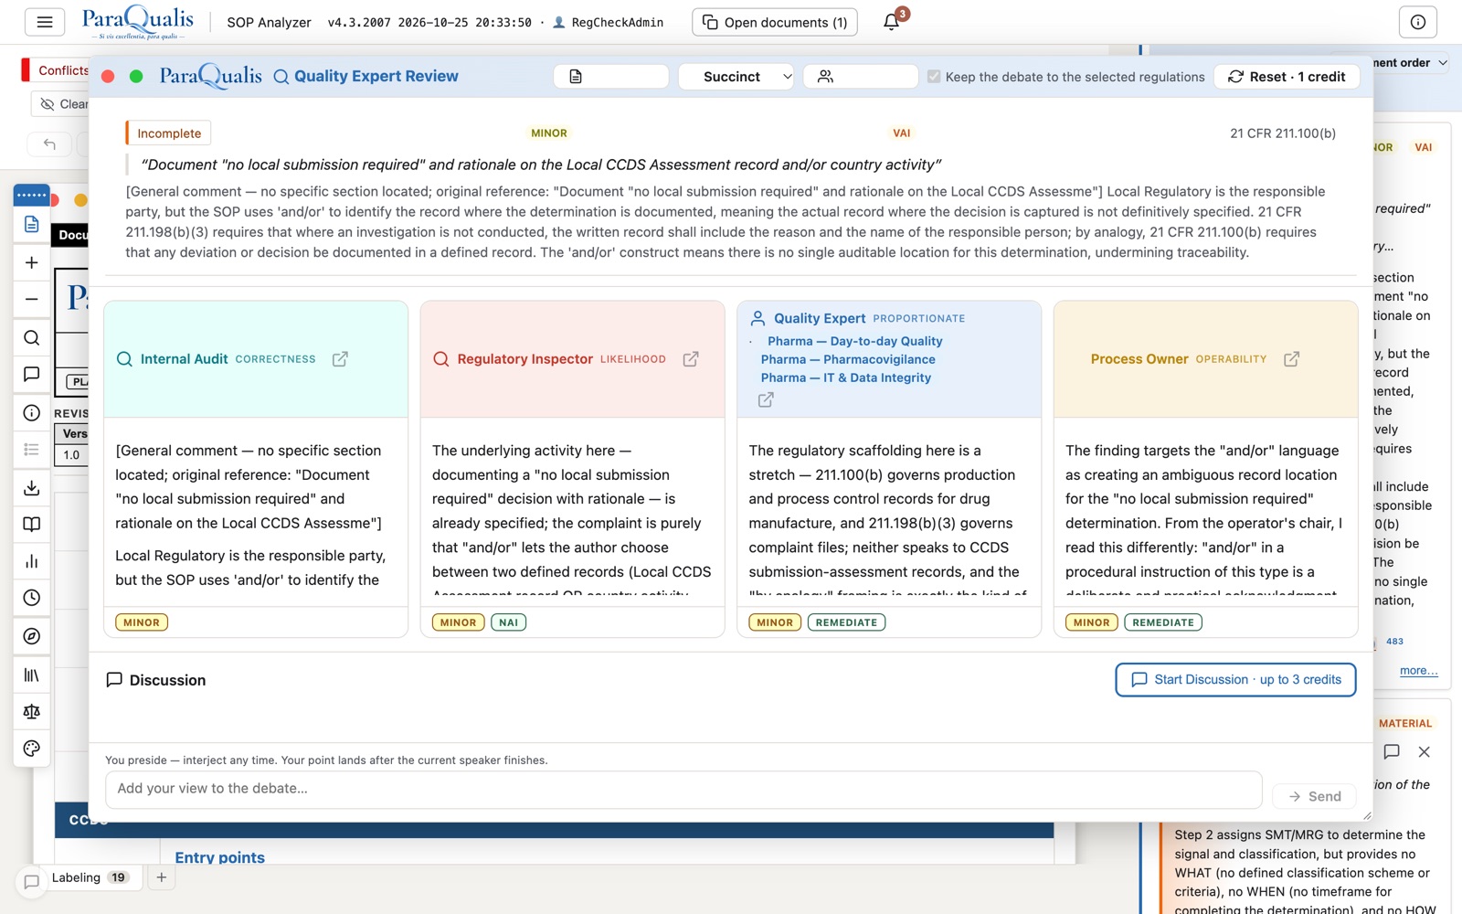
Task: Open search from the sidebar magnifier icon
Action: pos(31,337)
